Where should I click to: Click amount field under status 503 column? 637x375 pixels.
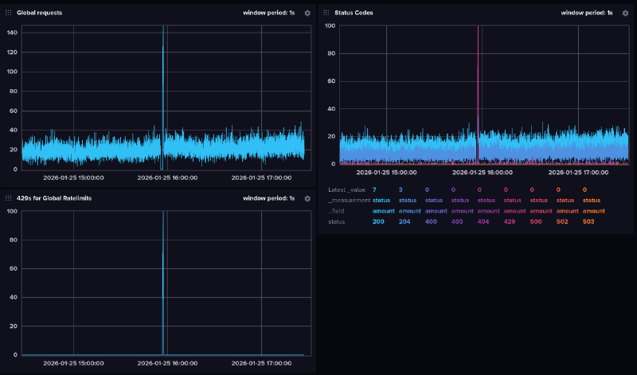coord(593,211)
